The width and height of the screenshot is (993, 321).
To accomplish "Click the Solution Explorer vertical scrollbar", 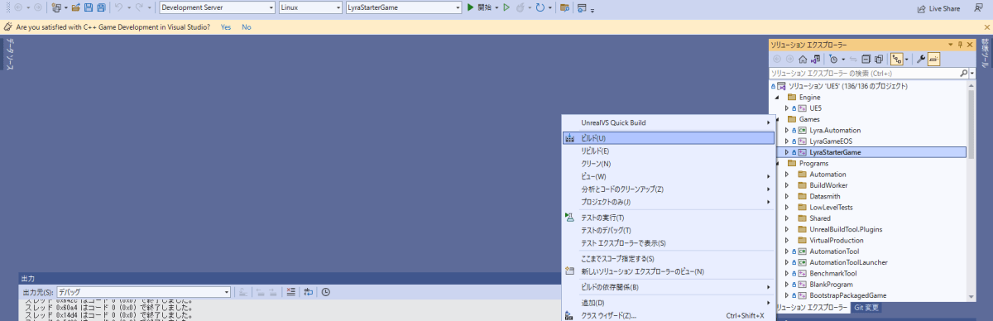I will point(972,190).
